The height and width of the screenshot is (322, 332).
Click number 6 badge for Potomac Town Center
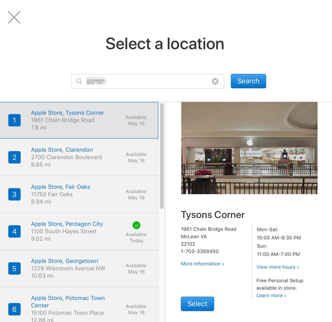(15, 309)
